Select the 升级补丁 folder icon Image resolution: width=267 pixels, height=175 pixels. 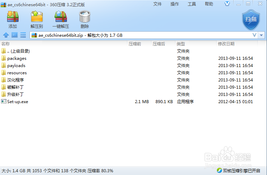click(3, 94)
